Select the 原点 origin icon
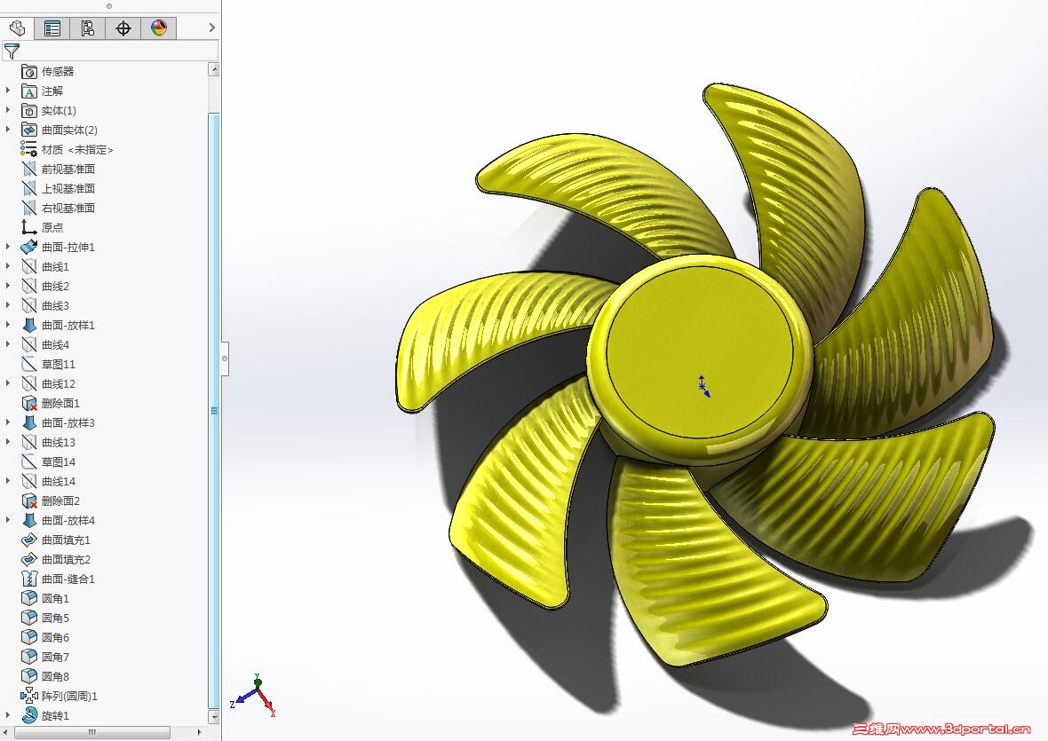Viewport: 1048px width, 741px height. (28, 227)
